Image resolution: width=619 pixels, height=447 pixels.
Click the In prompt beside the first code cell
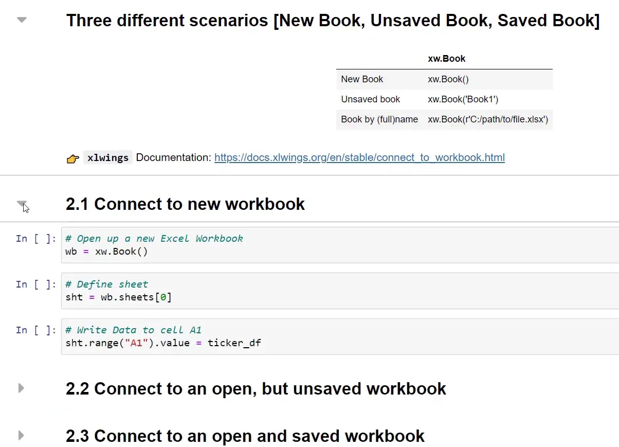click(35, 238)
